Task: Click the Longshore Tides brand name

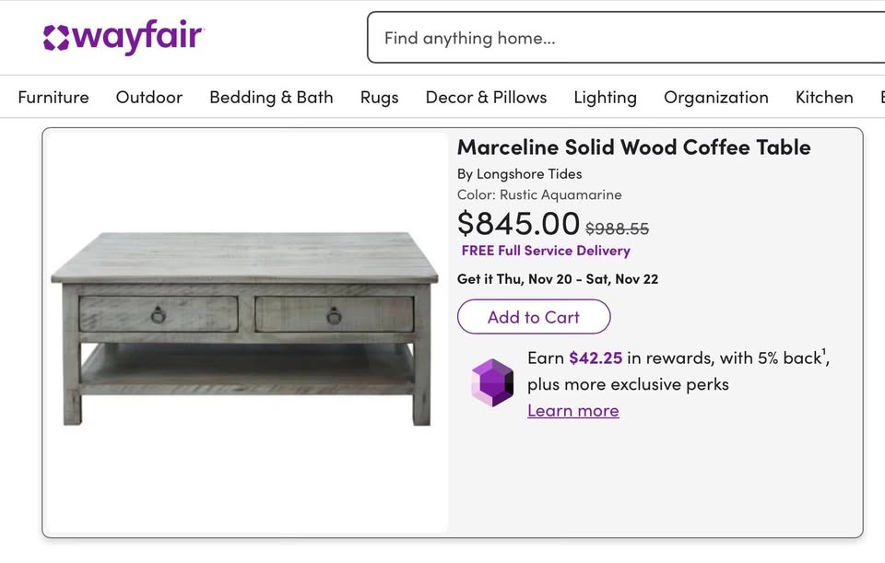Action: 529,173
